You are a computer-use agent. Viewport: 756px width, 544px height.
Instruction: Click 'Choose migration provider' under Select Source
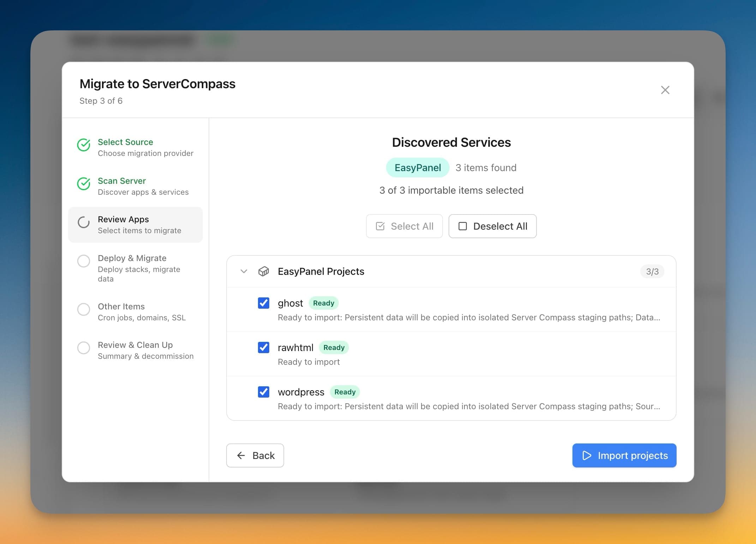click(145, 153)
